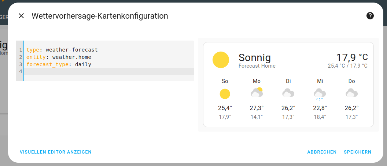Click Tuesday's cloudy forecast icon
This screenshot has height=166, width=387.
point(288,93)
